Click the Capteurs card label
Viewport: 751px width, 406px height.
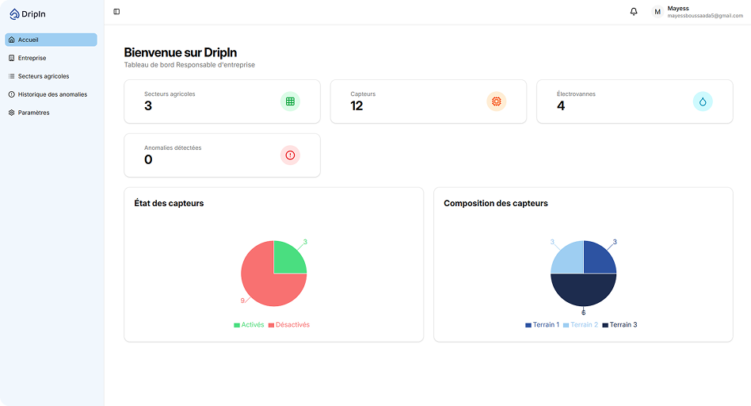[x=363, y=94]
